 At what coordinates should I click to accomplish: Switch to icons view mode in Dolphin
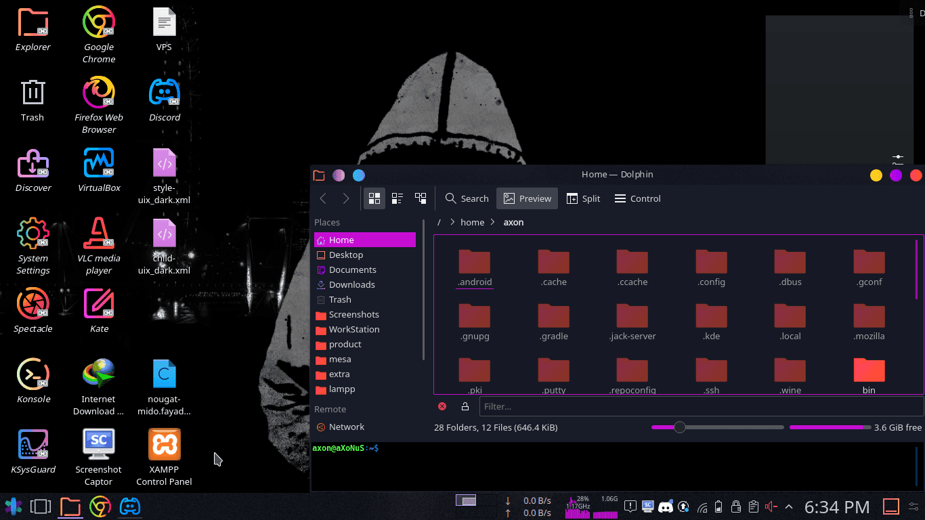click(374, 198)
